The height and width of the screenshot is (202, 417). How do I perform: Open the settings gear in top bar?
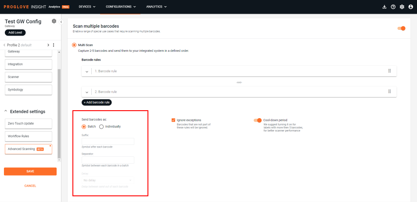(402, 7)
